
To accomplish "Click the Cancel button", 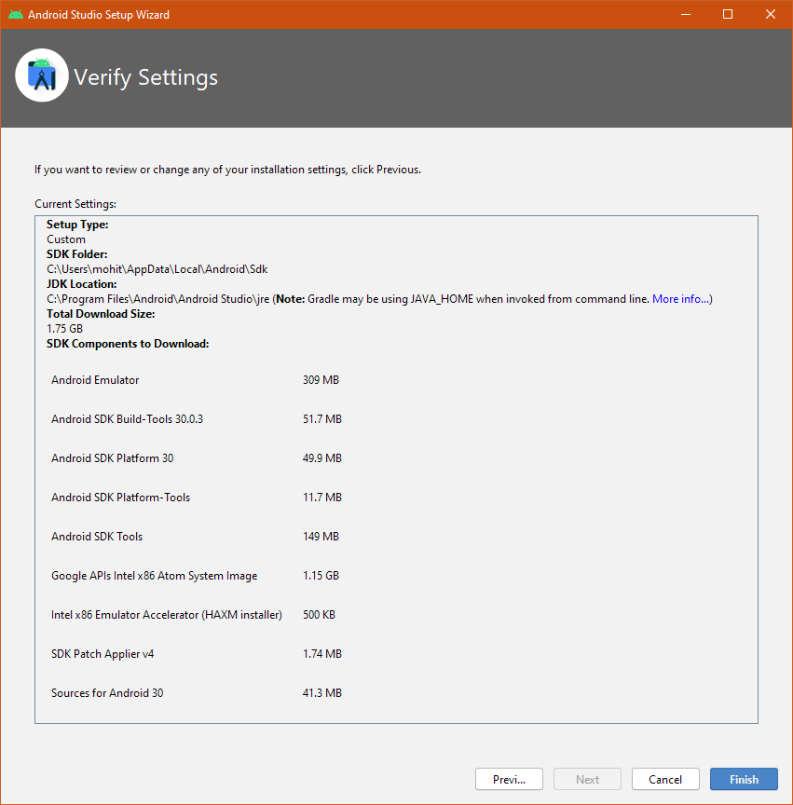I will pos(665,779).
